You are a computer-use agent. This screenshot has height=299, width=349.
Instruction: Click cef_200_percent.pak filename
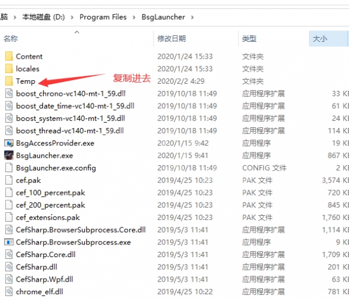coord(51,205)
